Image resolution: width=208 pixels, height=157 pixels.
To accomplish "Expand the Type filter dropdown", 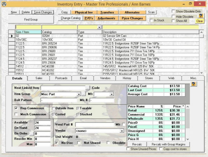I will pyautogui.click(x=99, y=27).
